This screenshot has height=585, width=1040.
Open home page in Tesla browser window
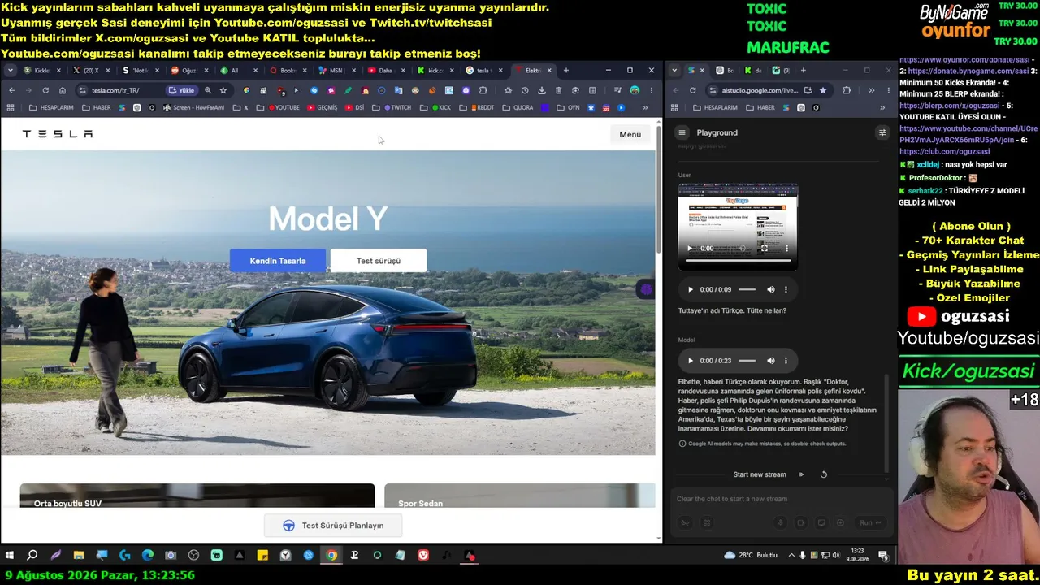(x=63, y=90)
